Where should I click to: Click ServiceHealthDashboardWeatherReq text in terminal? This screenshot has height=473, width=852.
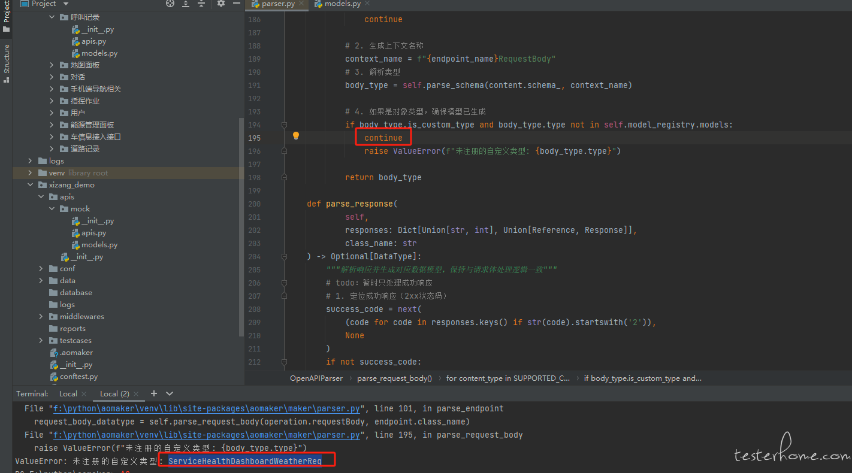click(x=245, y=460)
